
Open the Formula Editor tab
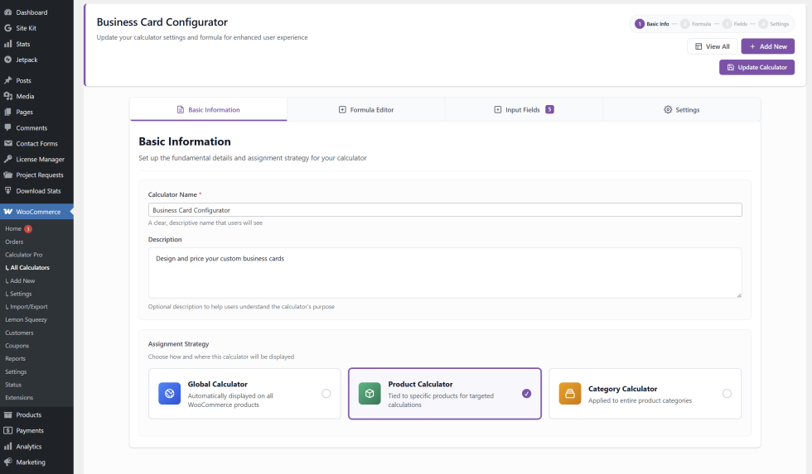[366, 109]
